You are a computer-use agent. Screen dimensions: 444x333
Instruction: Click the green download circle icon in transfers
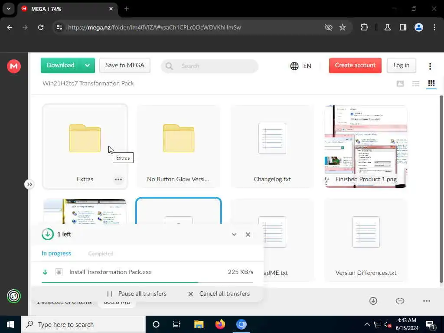(x=48, y=234)
